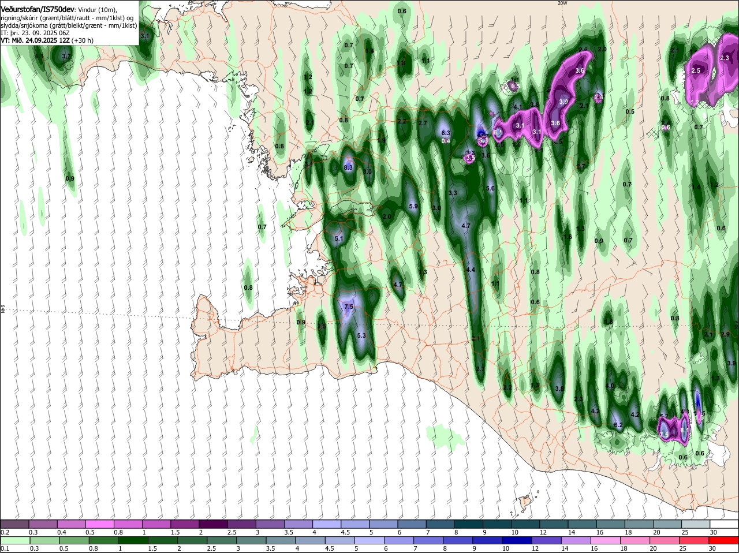The width and height of the screenshot is (739, 553).
Task: Select the sleet/snow legend swatch labeled 18
Action: coord(639,524)
